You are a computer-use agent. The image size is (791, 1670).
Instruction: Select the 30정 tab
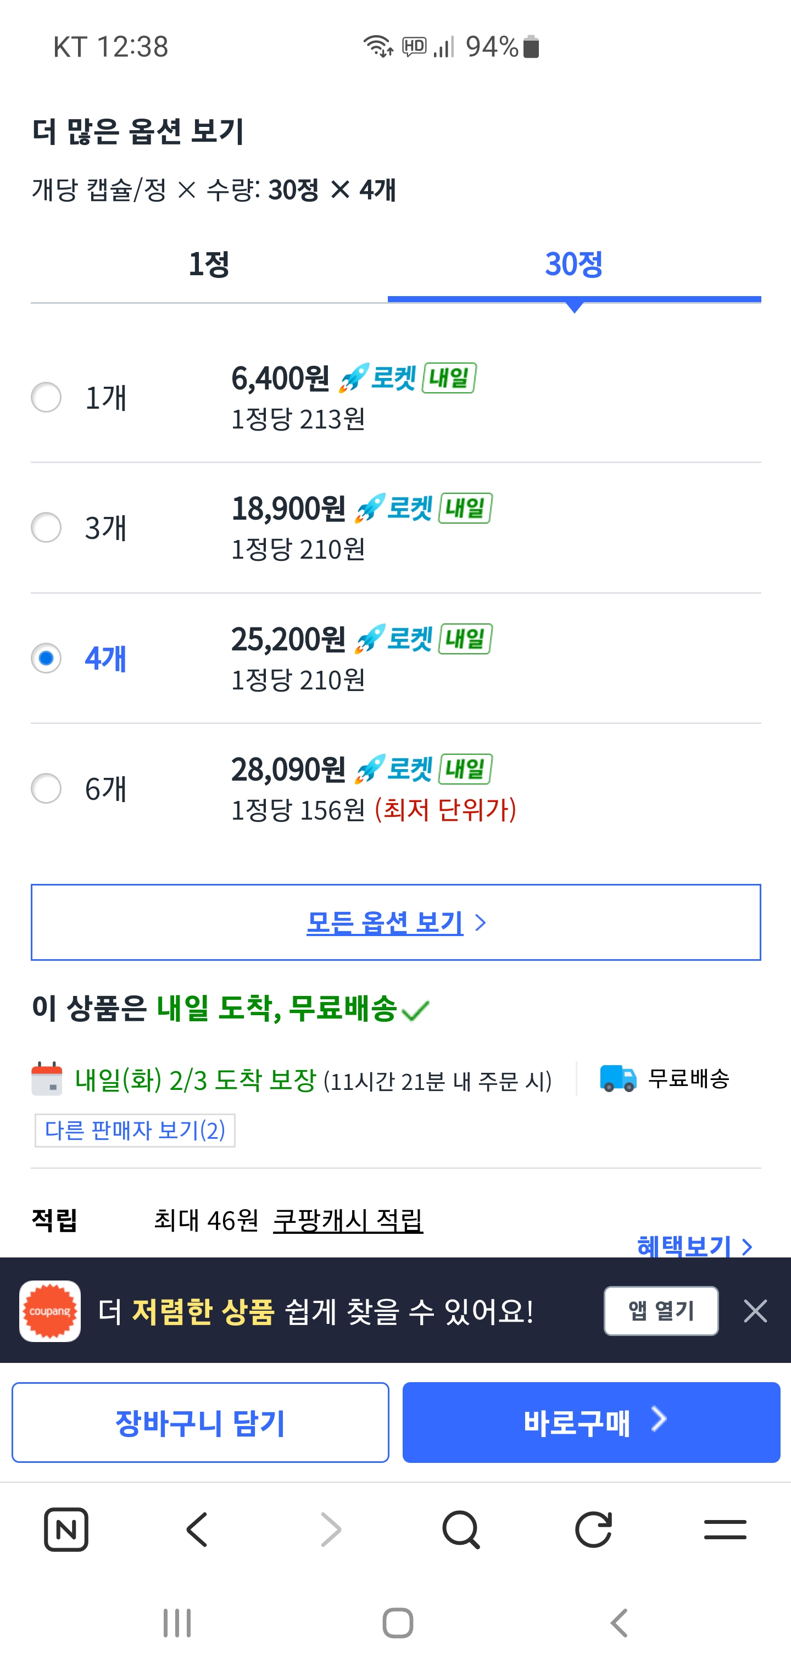[574, 264]
